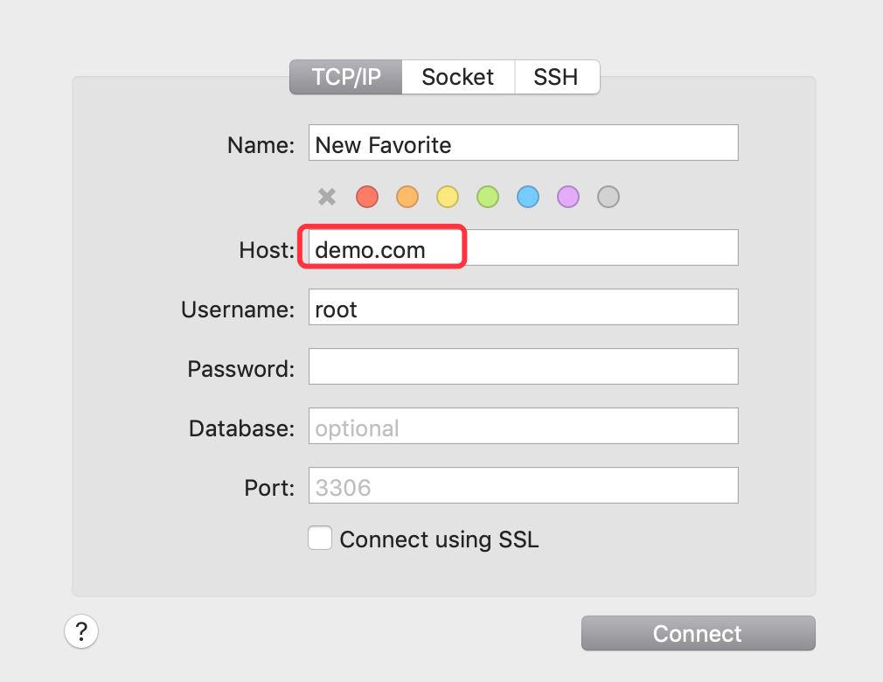Switch to the SSH tab
The height and width of the screenshot is (682, 883).
[x=556, y=77]
